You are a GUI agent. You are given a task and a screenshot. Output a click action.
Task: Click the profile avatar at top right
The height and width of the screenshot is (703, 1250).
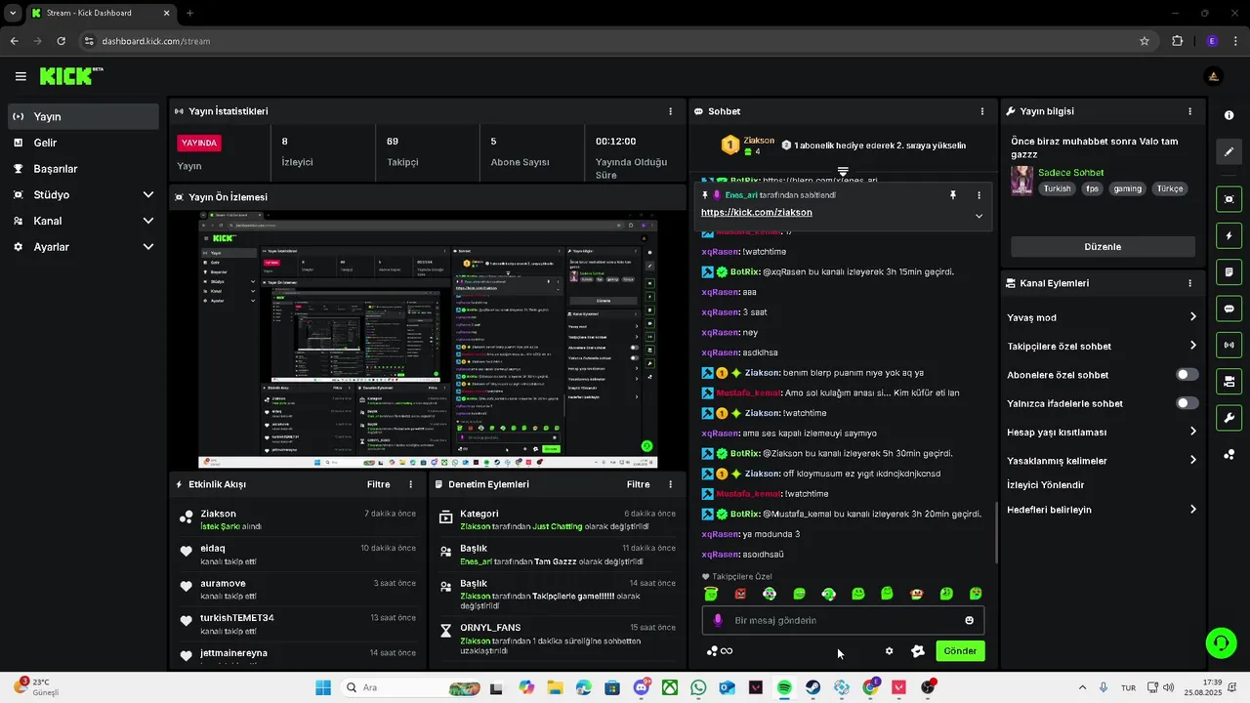pyautogui.click(x=1213, y=76)
